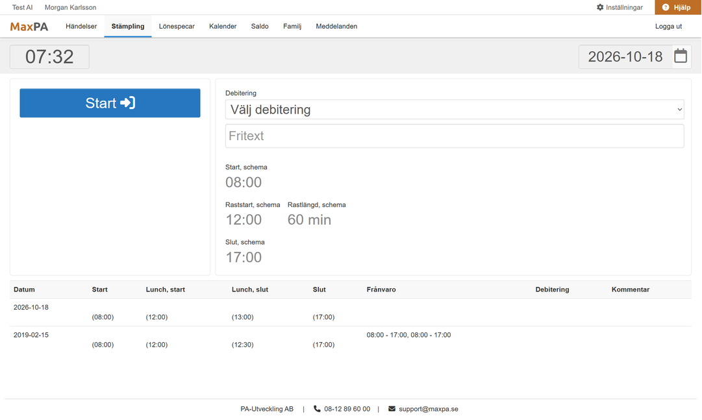Click the phone number 08-12 89 60 00
This screenshot has width=702, height=420.
coord(347,409)
